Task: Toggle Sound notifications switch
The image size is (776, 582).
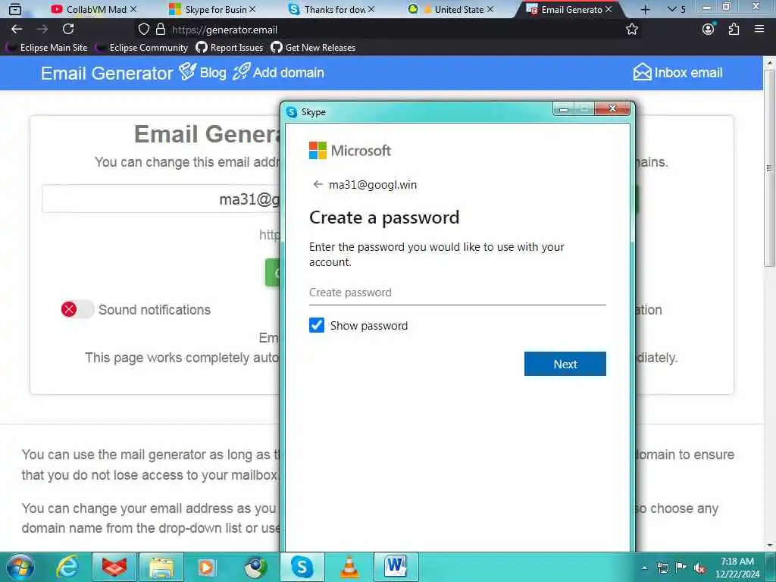Action: (77, 309)
